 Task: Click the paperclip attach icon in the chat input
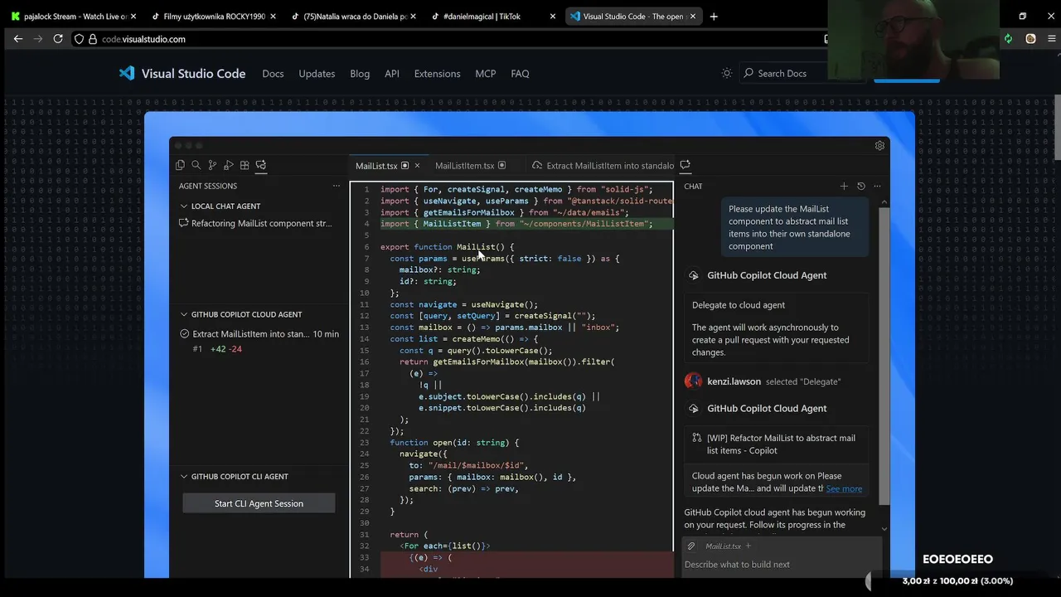point(690,546)
